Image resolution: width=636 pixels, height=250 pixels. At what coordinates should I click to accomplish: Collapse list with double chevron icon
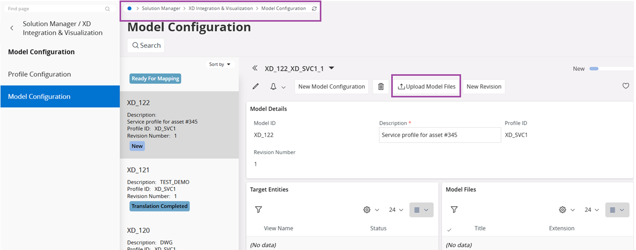[x=255, y=69]
